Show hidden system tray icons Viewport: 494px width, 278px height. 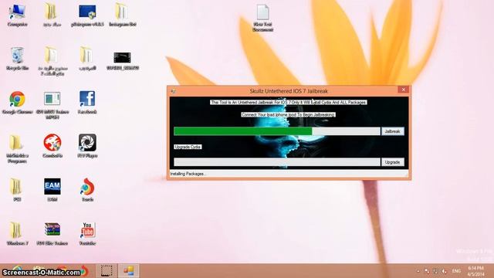418,271
